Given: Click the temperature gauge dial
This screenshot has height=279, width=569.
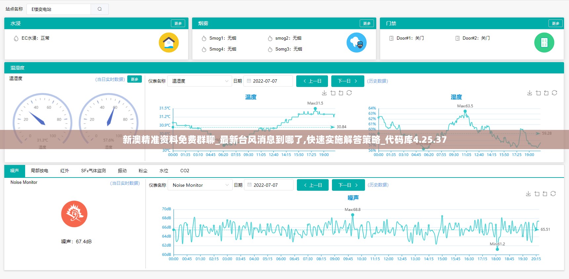Looking at the screenshot, I should click(42, 121).
